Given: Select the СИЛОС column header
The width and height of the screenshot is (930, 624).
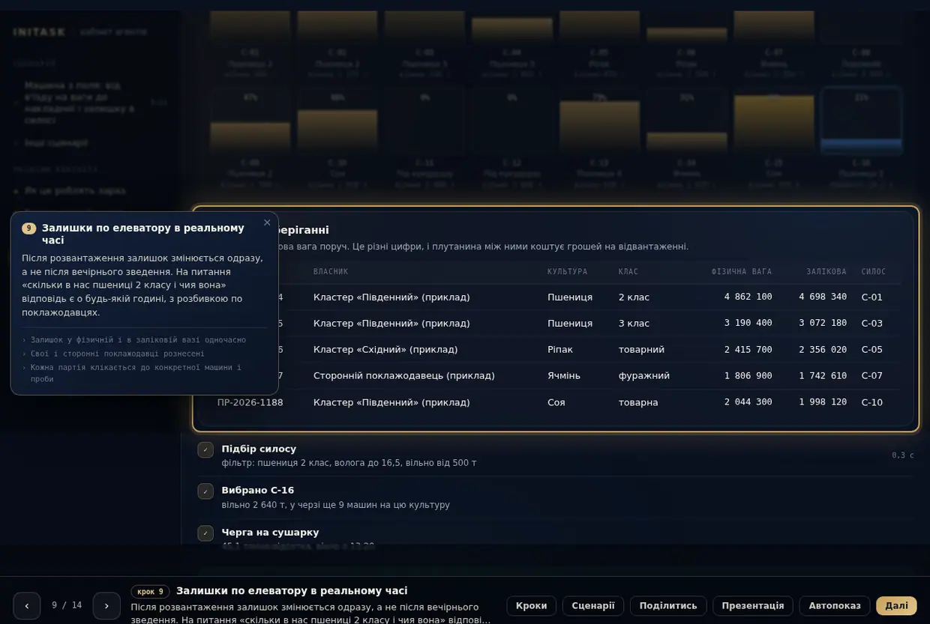Looking at the screenshot, I should pos(874,272).
